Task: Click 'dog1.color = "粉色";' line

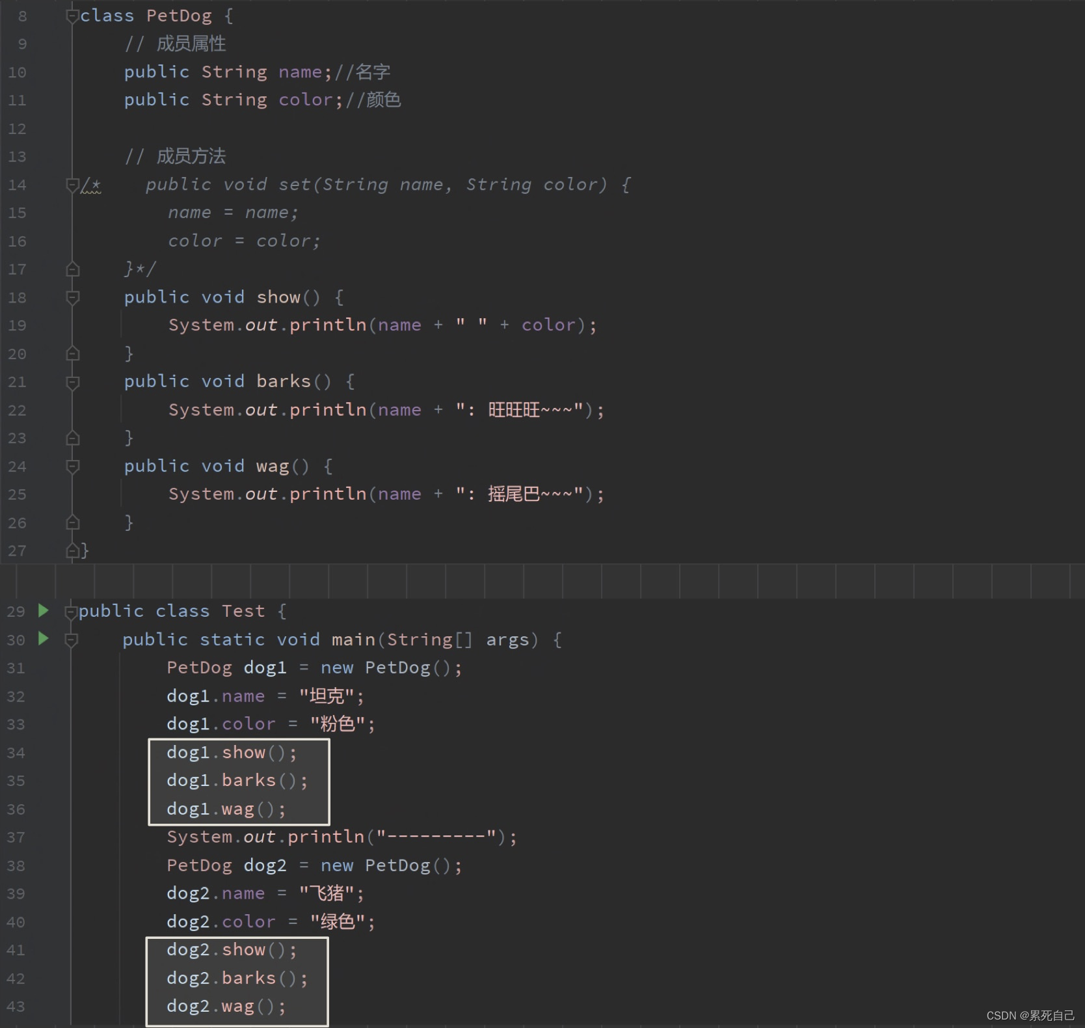Action: click(x=271, y=724)
